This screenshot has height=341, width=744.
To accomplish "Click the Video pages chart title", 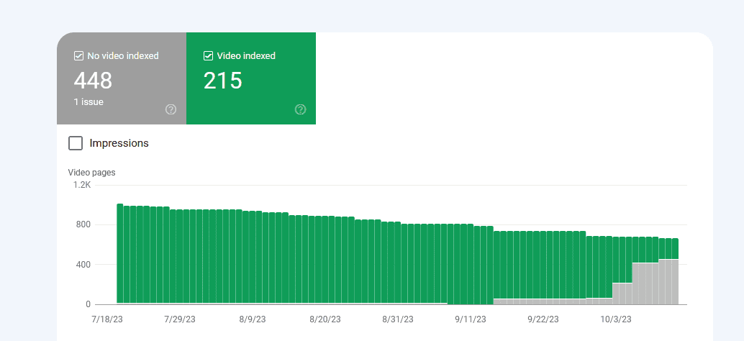I will point(91,173).
